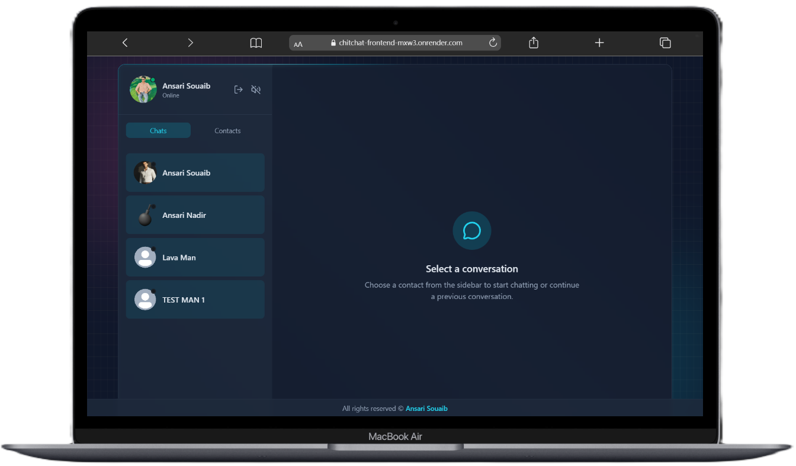
Task: Click the URL chitchat-frontend-mxw3.onrender.com address field
Action: coord(395,43)
